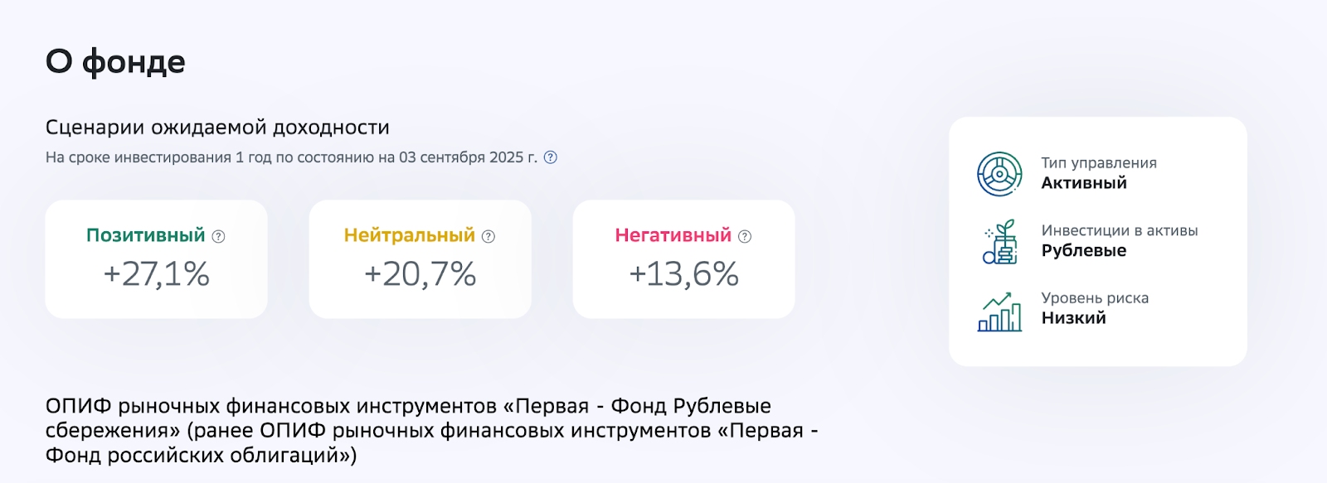Click the fund details panel on the right
Viewport: 1327px width, 483px height.
coord(1099,240)
